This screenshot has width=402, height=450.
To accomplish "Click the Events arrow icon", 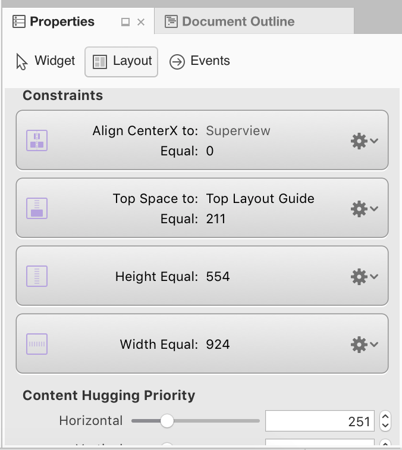I will tap(177, 62).
